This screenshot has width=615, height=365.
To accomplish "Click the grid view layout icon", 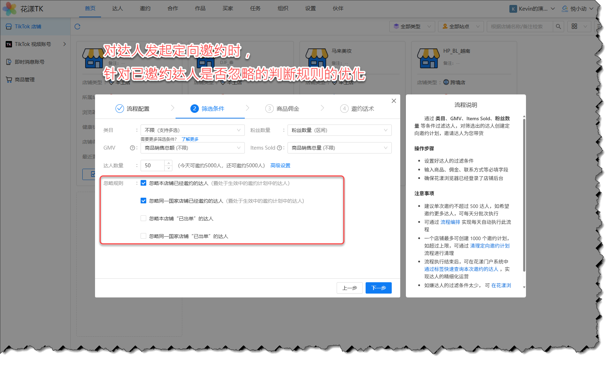I will pos(574,27).
